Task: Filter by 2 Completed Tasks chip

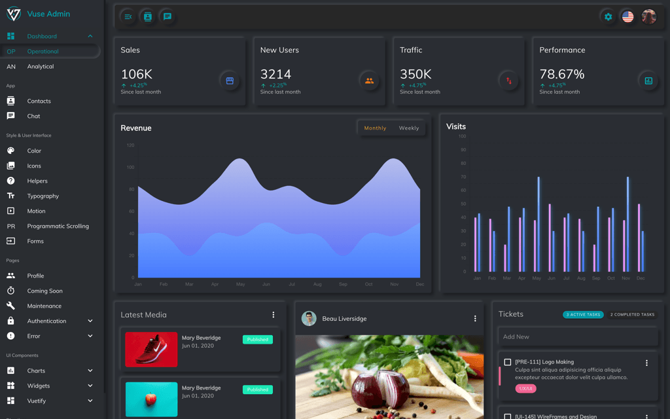Action: [x=633, y=314]
